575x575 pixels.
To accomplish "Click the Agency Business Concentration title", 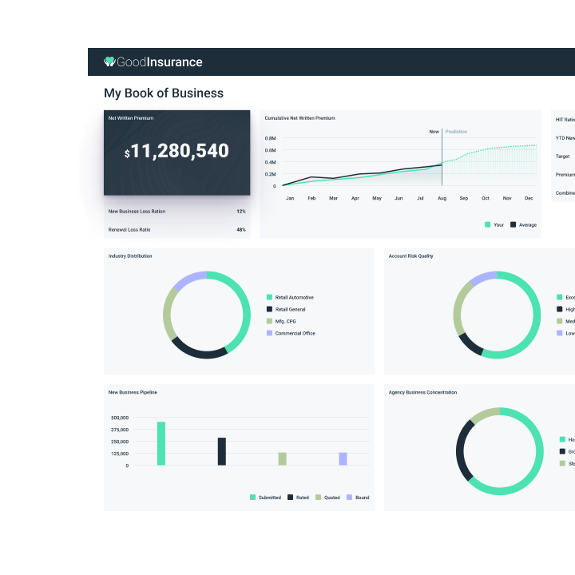I will point(422,392).
